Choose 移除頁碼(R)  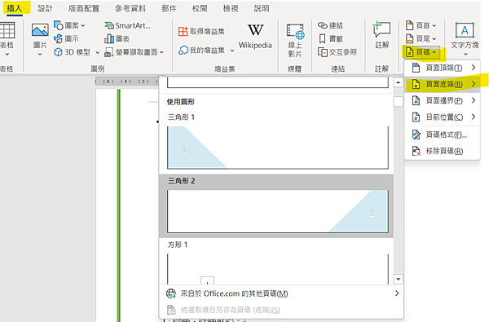click(442, 151)
